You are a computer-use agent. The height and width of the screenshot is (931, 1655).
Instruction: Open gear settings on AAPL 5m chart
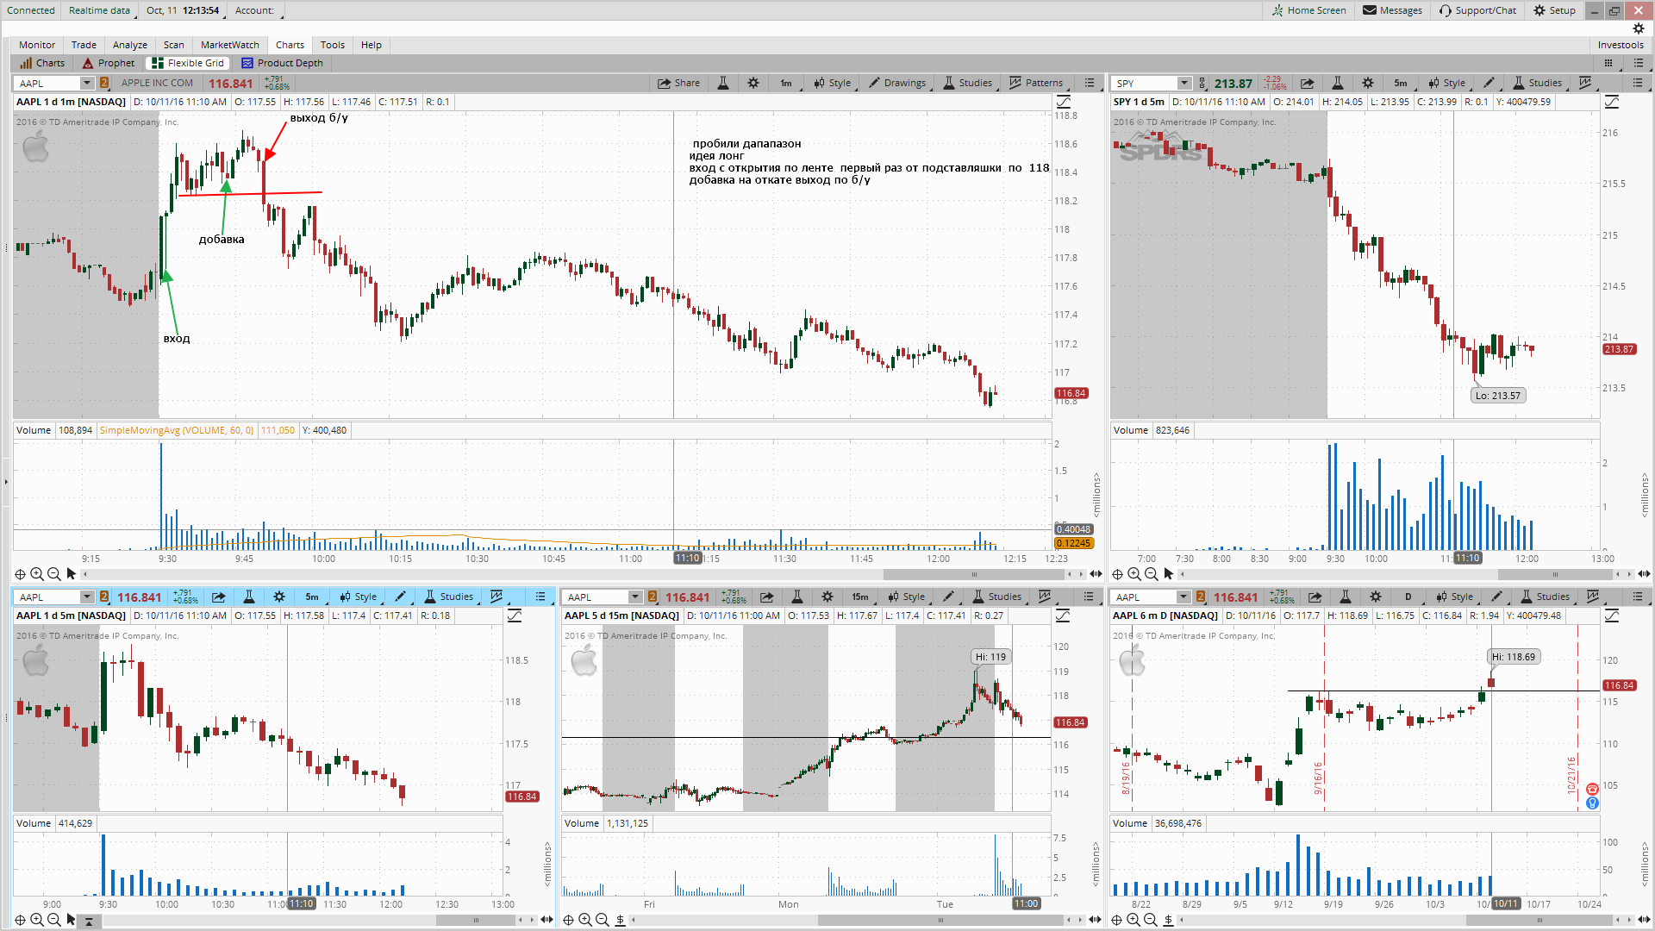coord(279,597)
